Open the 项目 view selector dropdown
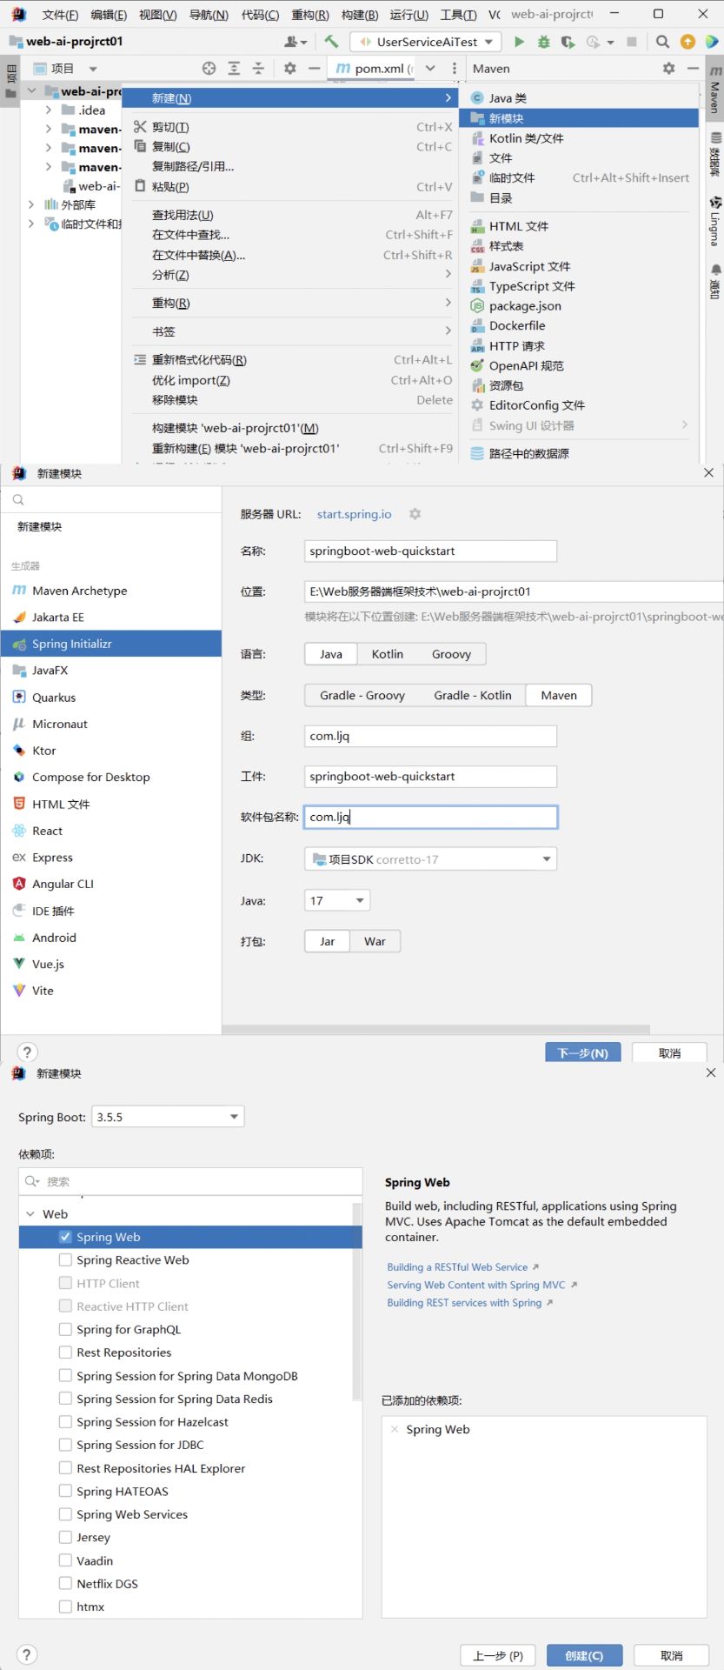The width and height of the screenshot is (724, 1670). click(92, 69)
